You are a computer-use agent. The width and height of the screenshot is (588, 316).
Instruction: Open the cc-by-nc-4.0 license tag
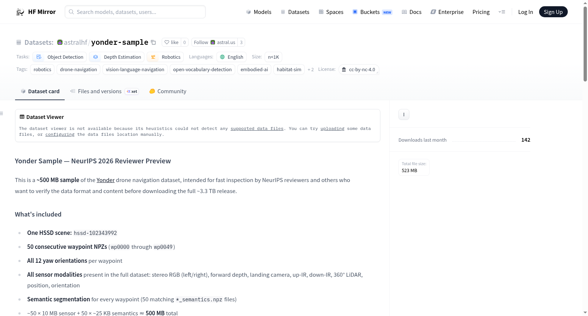coord(359,69)
